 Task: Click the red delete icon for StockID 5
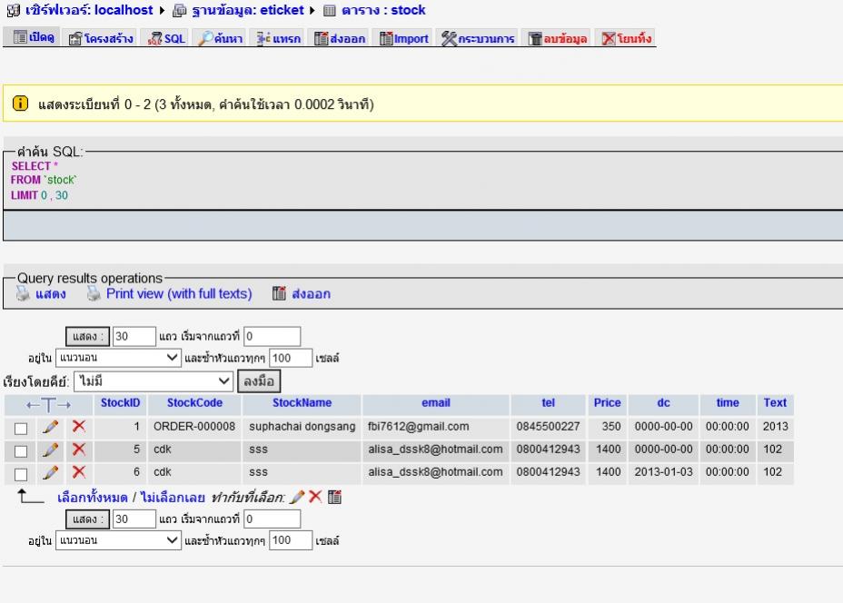[x=79, y=450]
